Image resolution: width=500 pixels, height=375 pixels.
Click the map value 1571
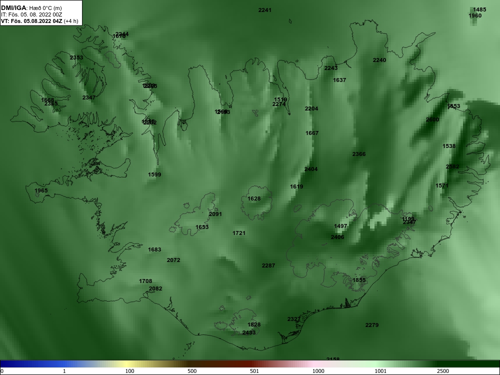(441, 185)
